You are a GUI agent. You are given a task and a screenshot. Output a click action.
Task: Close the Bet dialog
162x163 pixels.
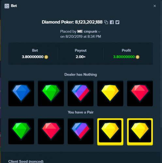[x=155, y=6]
